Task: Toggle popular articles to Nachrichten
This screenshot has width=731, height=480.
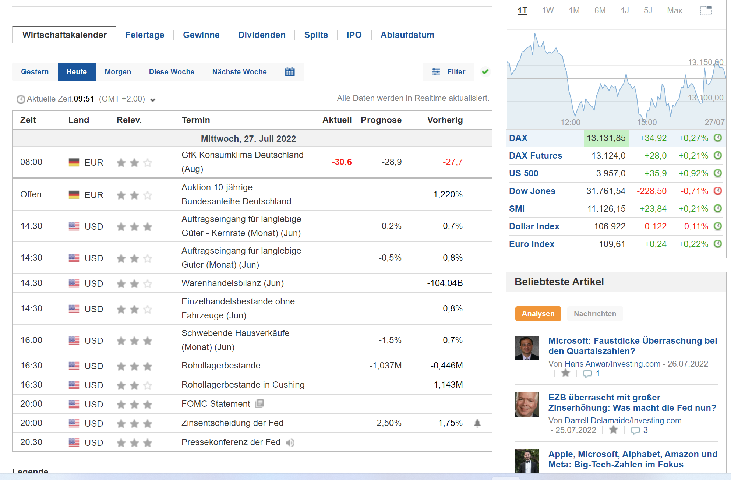Action: pyautogui.click(x=595, y=314)
